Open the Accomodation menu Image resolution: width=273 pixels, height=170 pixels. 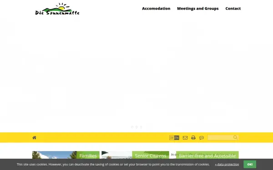pos(156,9)
